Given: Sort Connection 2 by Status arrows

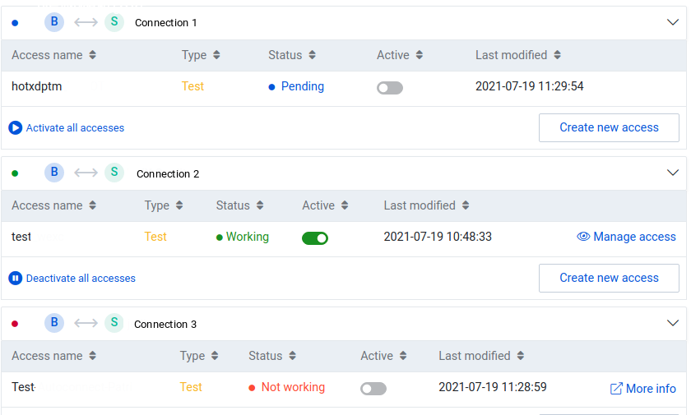Looking at the screenshot, I should [x=260, y=205].
